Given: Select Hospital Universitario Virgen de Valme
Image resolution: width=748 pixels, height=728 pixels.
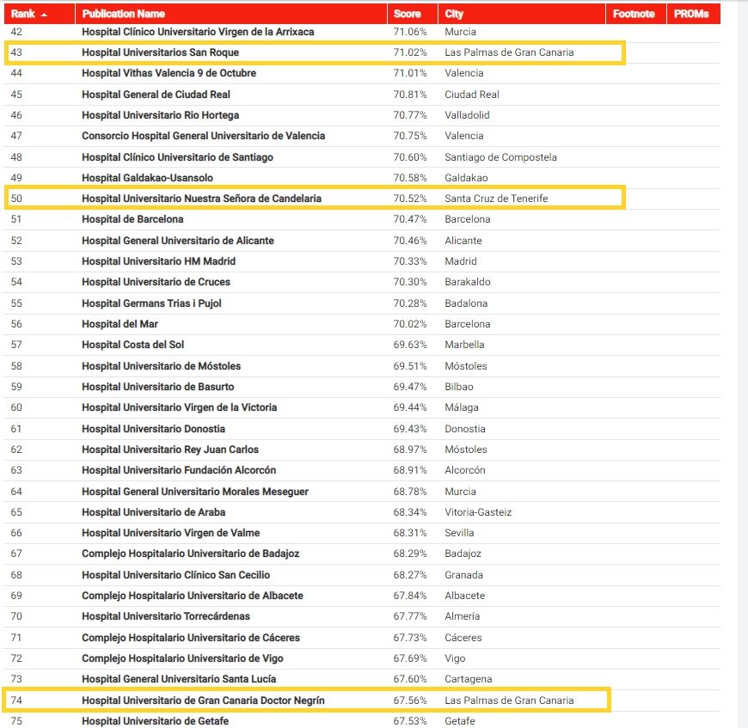Looking at the screenshot, I should 171,533.
